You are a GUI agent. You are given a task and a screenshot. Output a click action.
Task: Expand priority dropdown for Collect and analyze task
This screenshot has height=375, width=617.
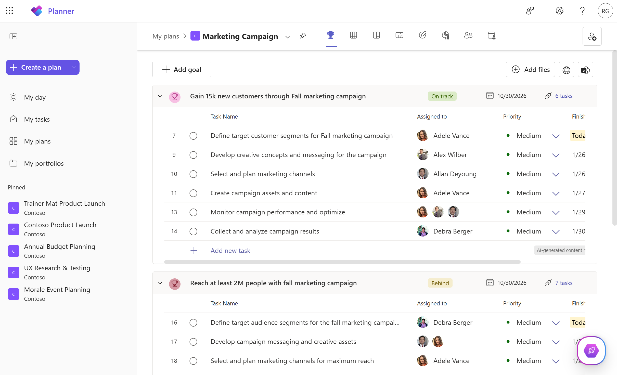pyautogui.click(x=556, y=231)
